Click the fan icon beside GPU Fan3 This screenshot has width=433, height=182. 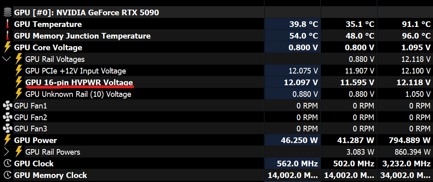[x=7, y=129]
